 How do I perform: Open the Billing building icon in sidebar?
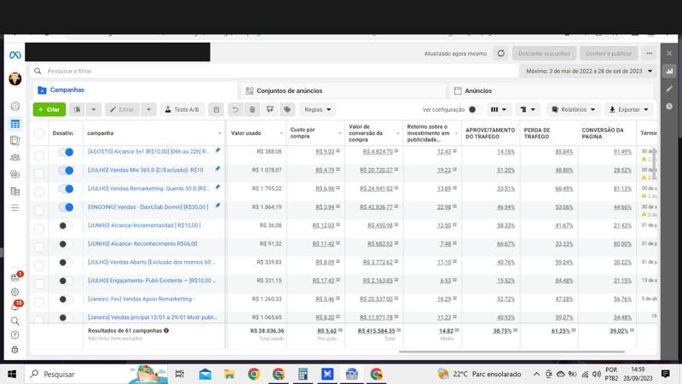coord(14,191)
